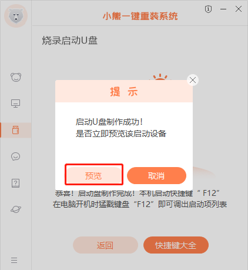Select the USB drive sidebar icon
The height and width of the screenshot is (270, 248).
pyautogui.click(x=16, y=130)
